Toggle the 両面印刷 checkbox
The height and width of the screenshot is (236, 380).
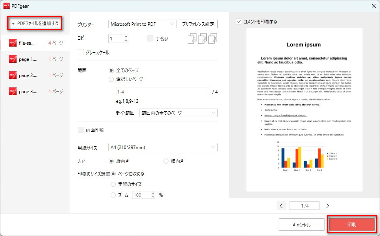pos(81,130)
